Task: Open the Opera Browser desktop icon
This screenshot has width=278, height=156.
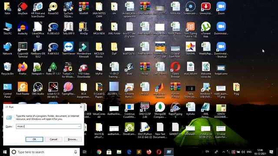Action: pos(175,70)
